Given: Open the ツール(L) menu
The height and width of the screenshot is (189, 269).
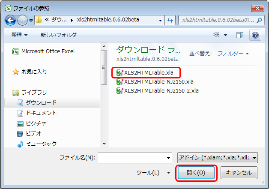Looking at the screenshot, I should [153, 173].
